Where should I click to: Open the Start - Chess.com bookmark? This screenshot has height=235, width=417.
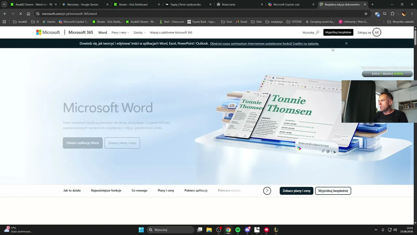[x=172, y=22]
